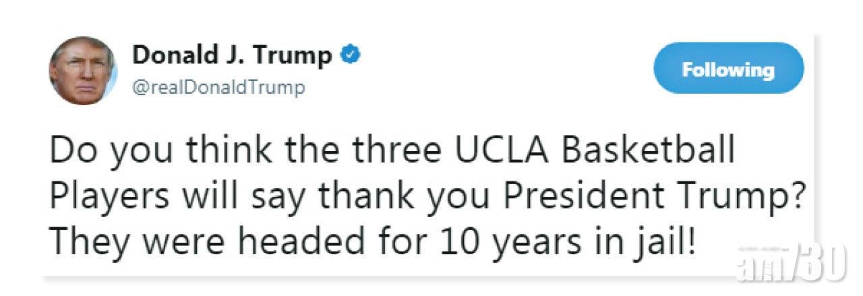Click the "Donald J. Trump" display name
This screenshot has height=296, width=863.
click(x=233, y=57)
